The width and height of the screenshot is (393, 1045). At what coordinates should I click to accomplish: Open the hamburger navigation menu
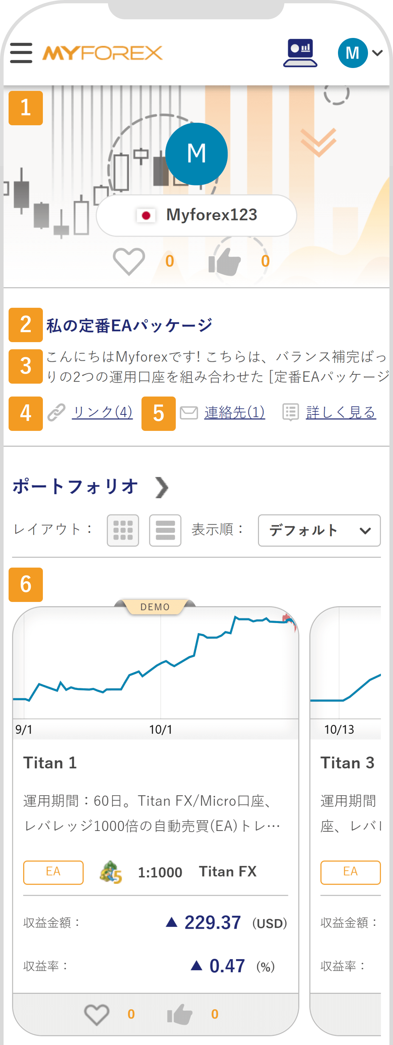point(21,52)
